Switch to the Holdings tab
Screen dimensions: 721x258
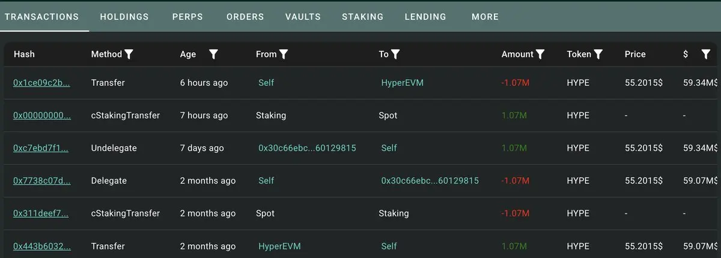[124, 17]
